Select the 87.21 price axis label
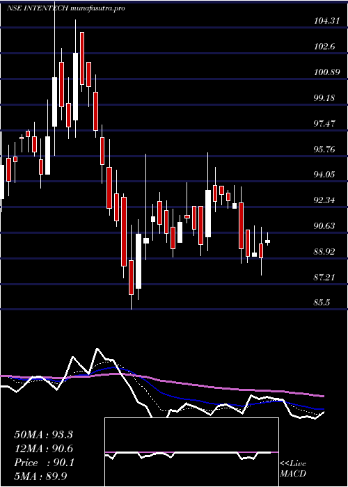This screenshot has width=348, height=487. (324, 277)
